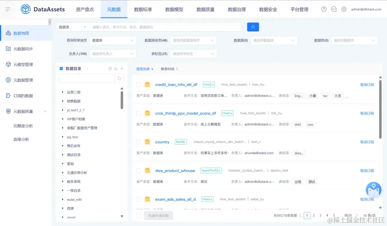
Task: Expand the 销售数据 tree node
Action: click(x=63, y=101)
